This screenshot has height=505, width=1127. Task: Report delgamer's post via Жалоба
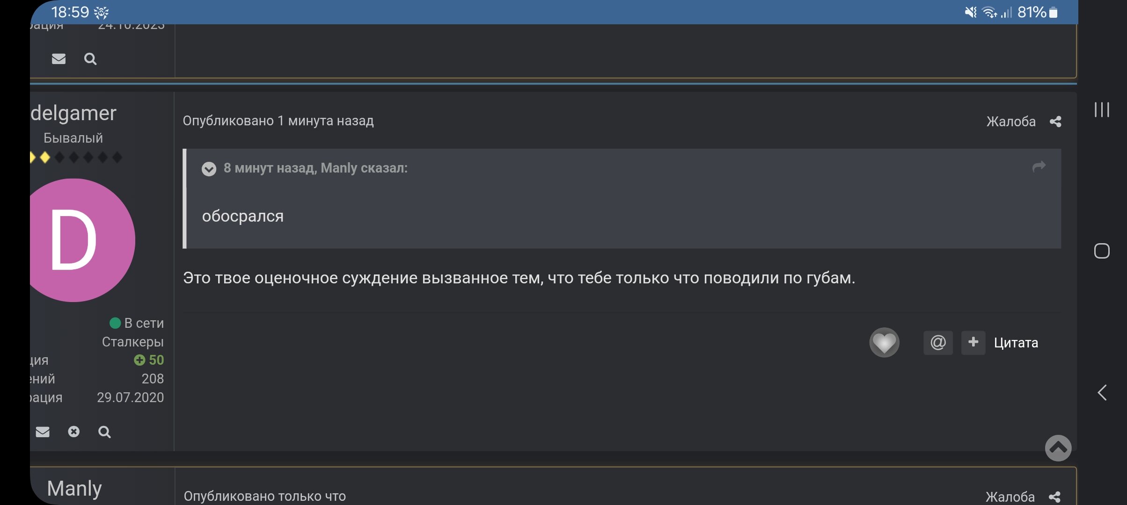(1011, 122)
